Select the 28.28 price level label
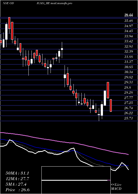 [128, 93]
